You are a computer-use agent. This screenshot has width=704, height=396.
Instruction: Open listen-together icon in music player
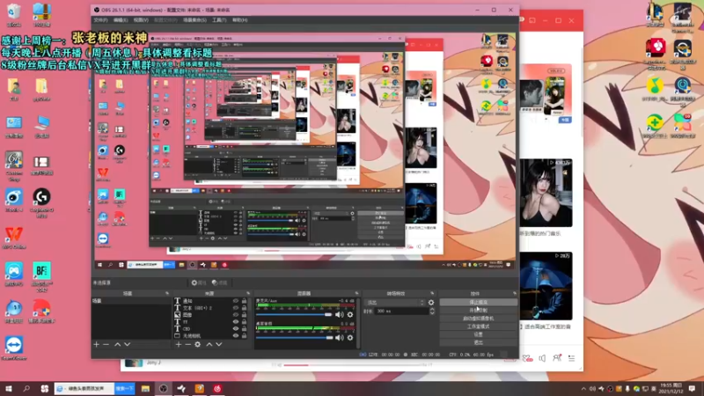click(557, 358)
